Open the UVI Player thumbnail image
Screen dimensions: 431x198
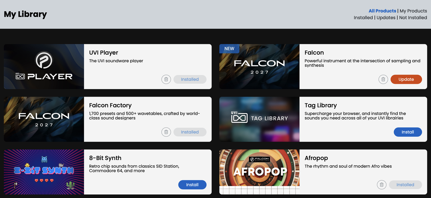pyautogui.click(x=44, y=67)
